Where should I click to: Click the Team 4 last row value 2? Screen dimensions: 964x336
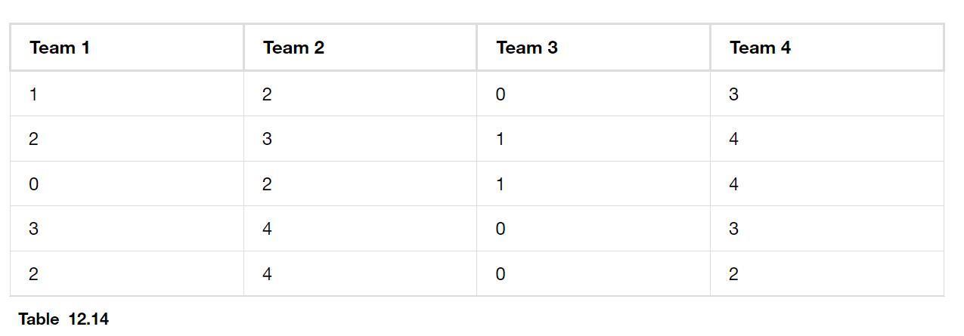click(733, 274)
